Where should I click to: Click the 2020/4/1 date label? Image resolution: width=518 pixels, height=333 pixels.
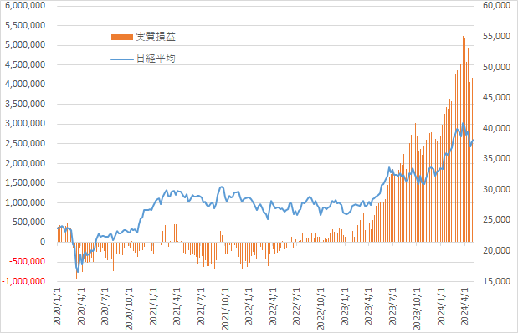point(81,306)
